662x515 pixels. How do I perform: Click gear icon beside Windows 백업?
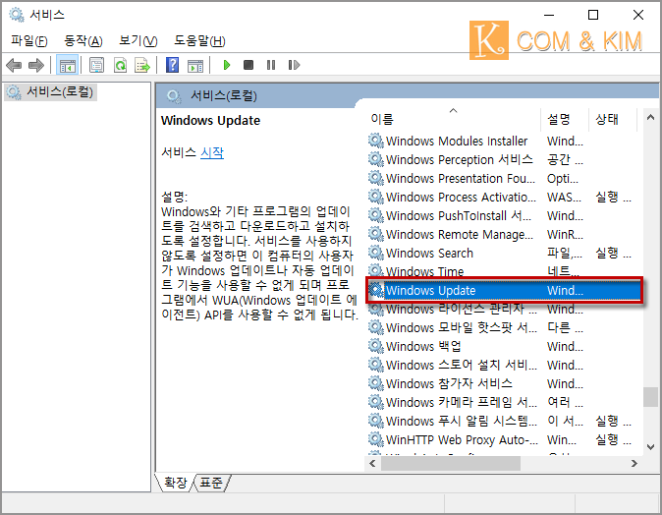tap(375, 346)
